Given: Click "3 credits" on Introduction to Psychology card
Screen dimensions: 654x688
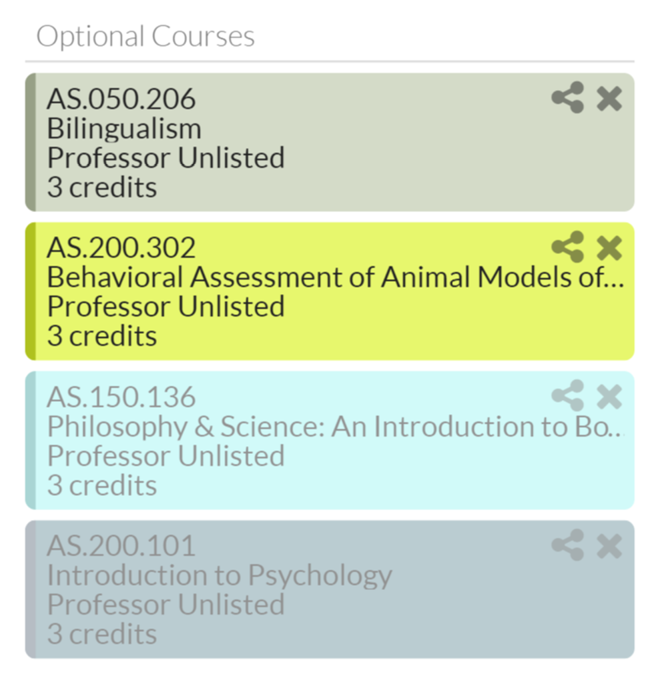Looking at the screenshot, I should tap(102, 634).
